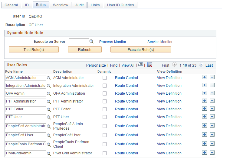Tick the Dynamic checkbox for ACM Administrator
The height and width of the screenshot is (161, 233).
[x=105, y=78]
